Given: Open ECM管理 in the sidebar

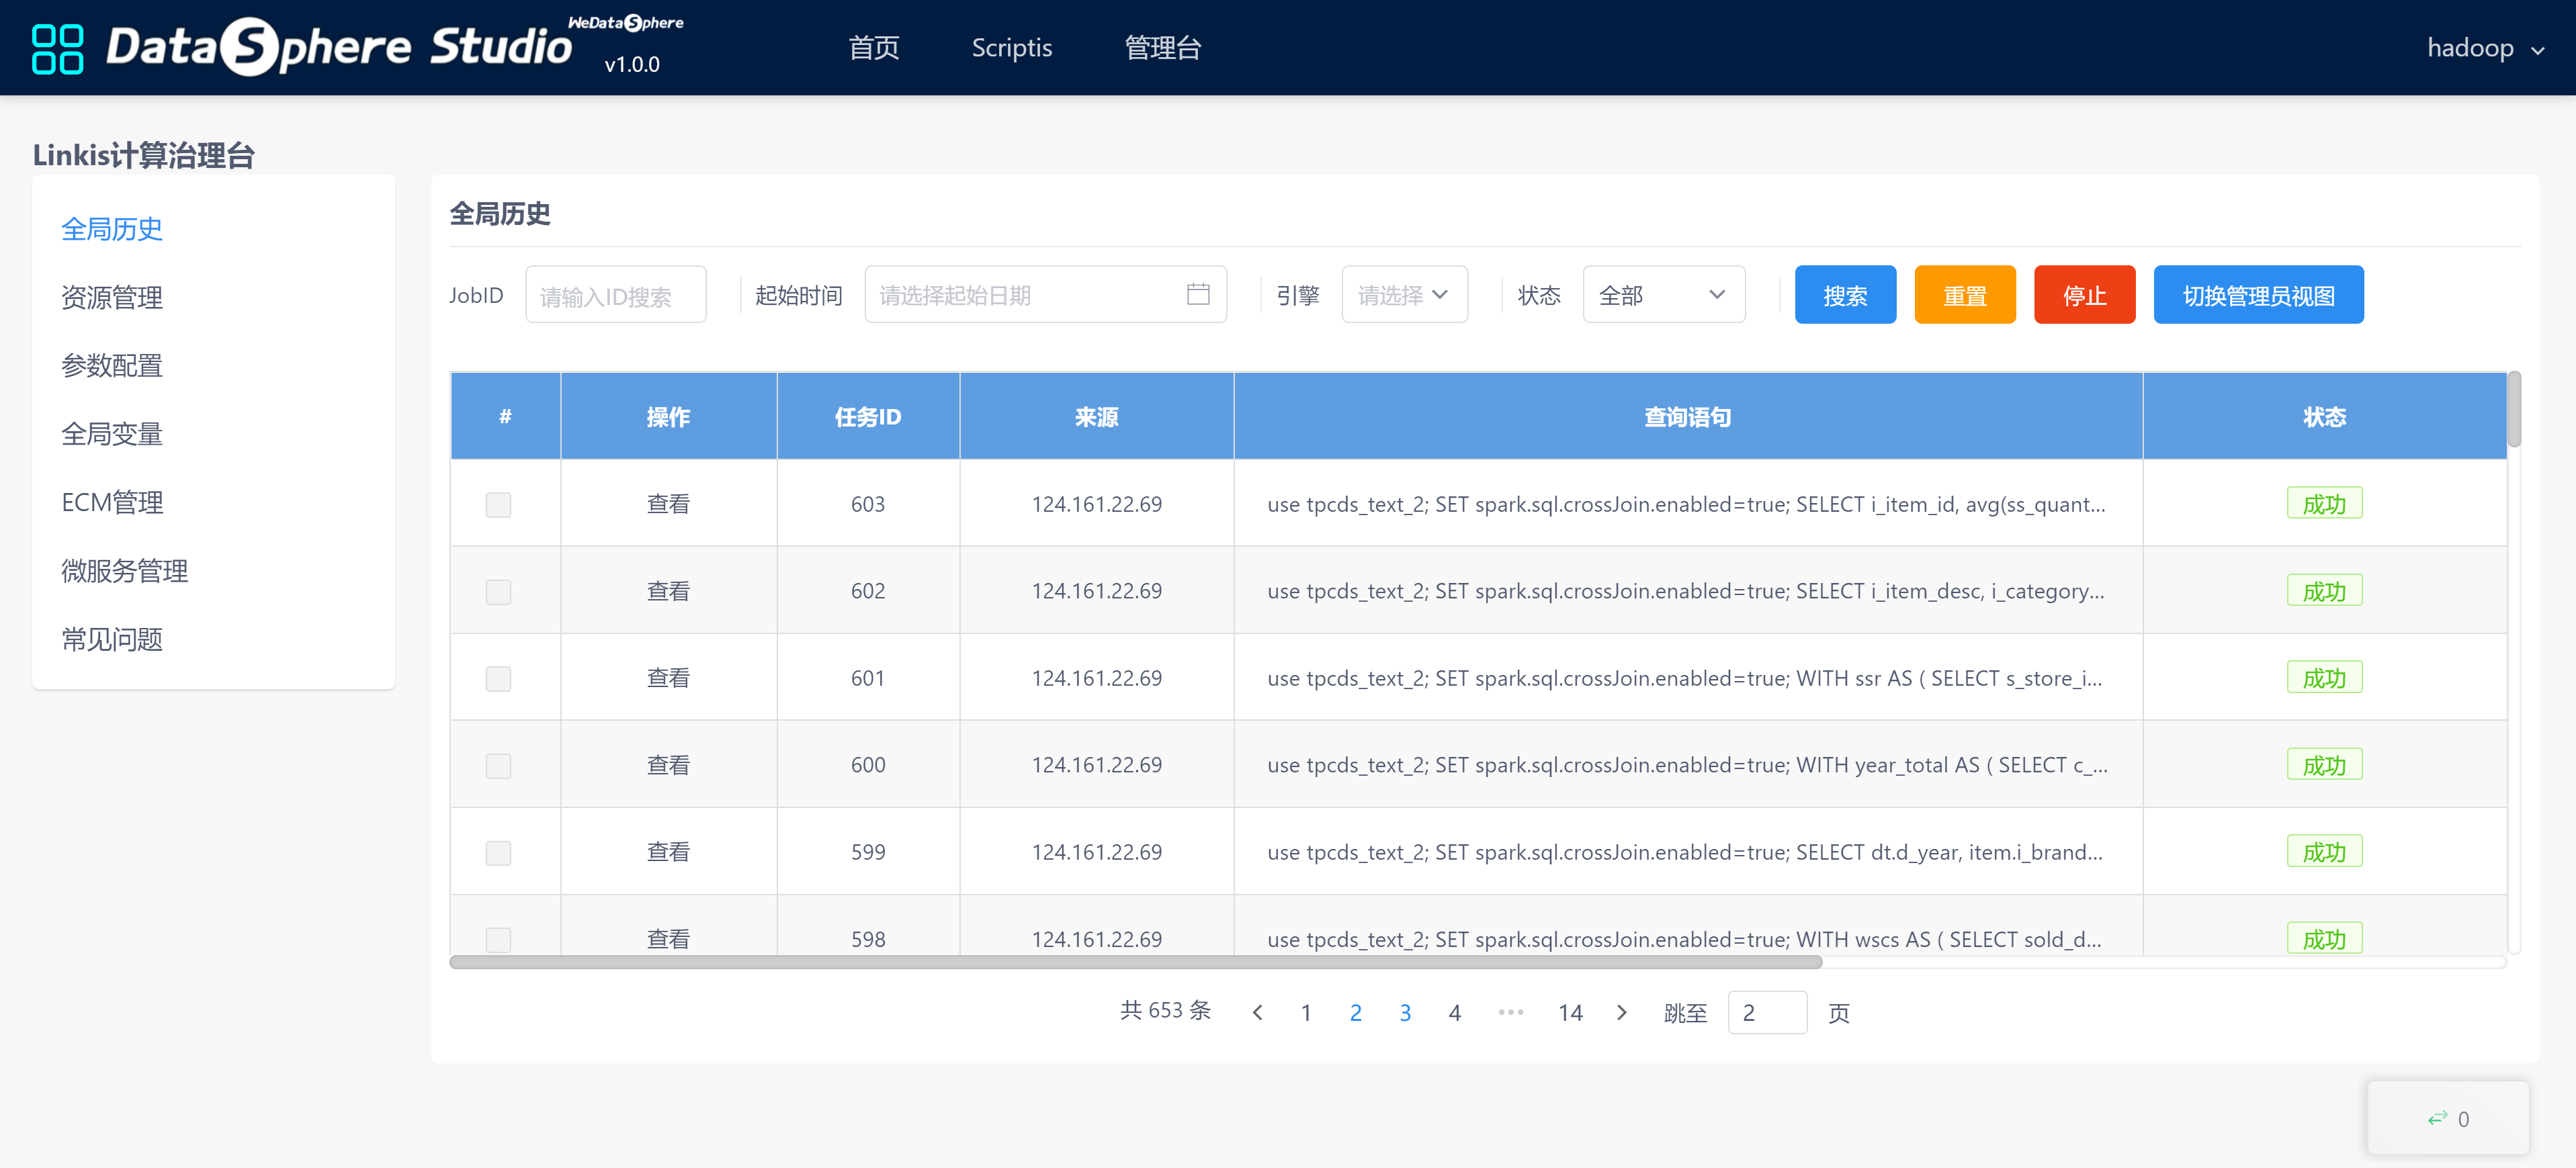Looking at the screenshot, I should point(112,502).
